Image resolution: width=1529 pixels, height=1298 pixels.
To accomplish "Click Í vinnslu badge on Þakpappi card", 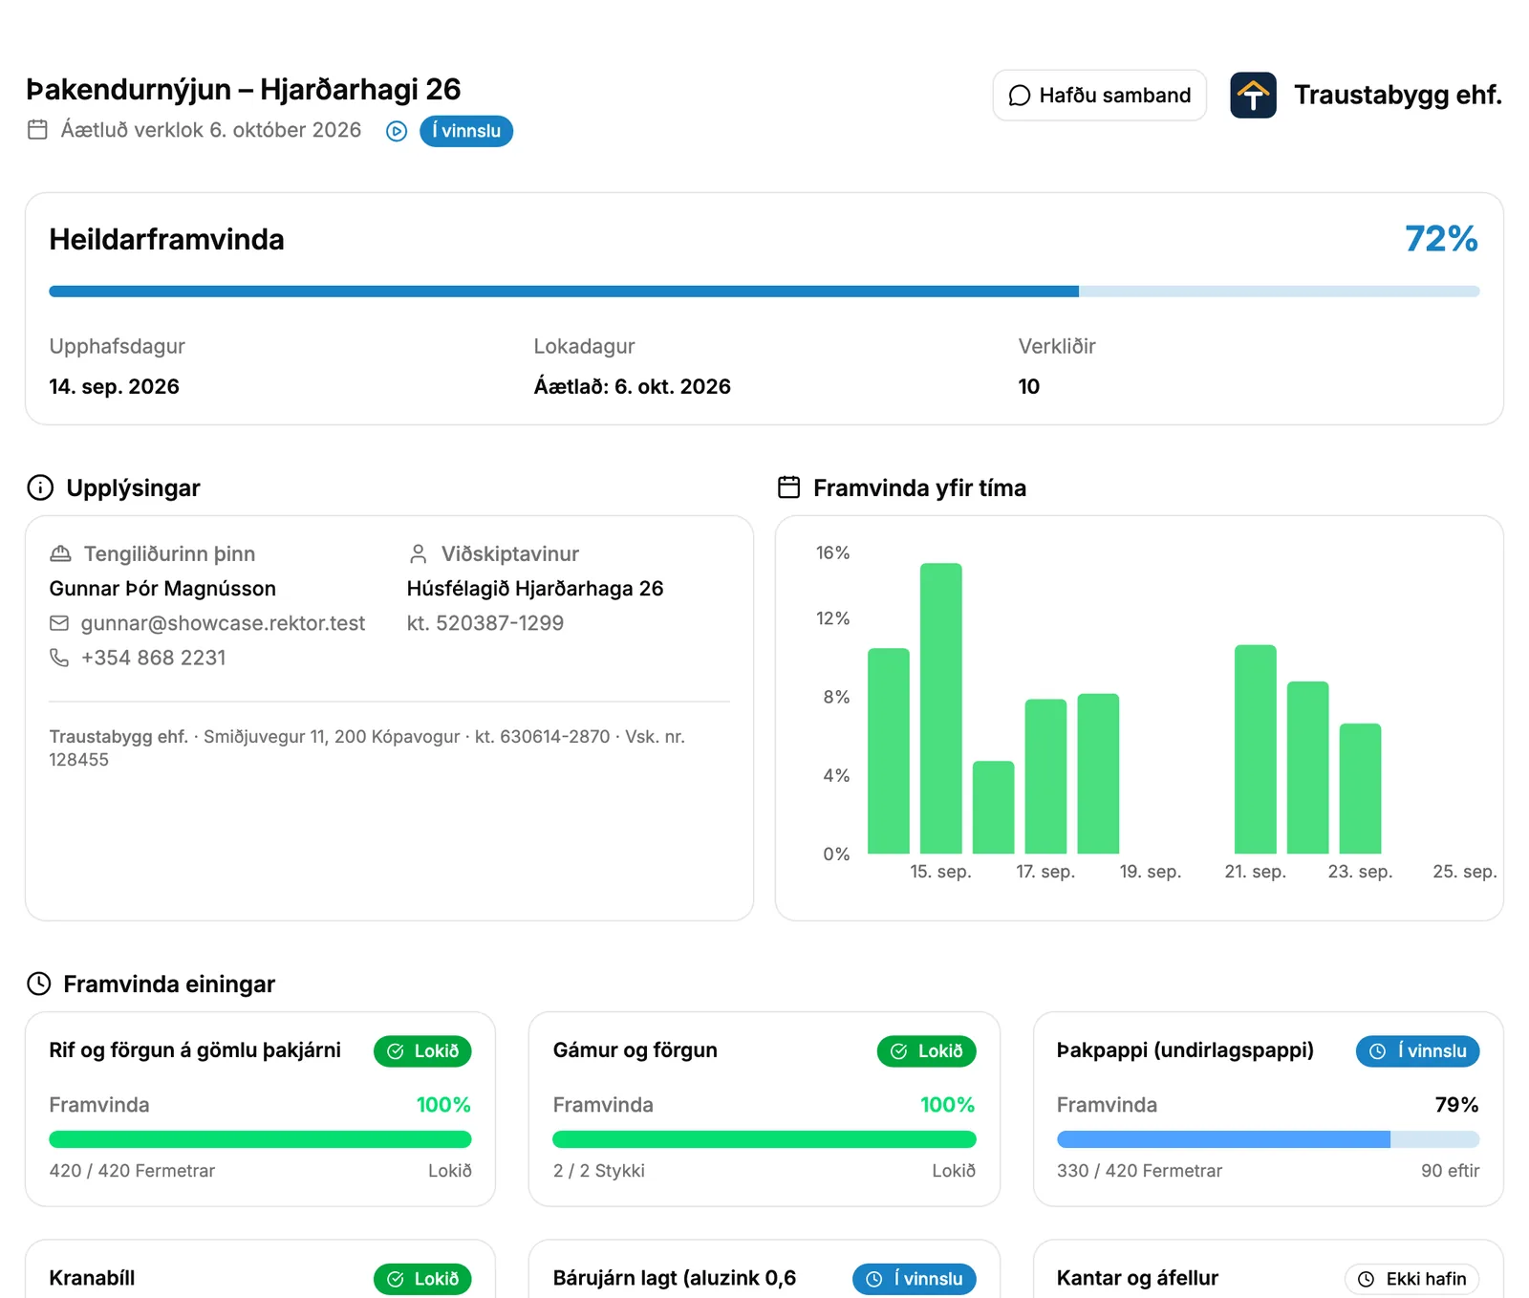I will [x=1418, y=1051].
